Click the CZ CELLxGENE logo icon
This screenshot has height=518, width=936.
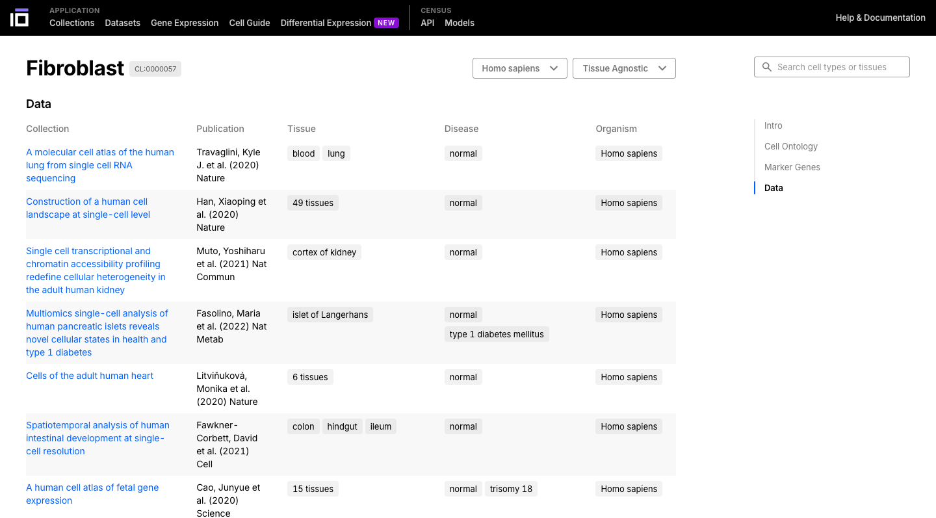[x=19, y=18]
